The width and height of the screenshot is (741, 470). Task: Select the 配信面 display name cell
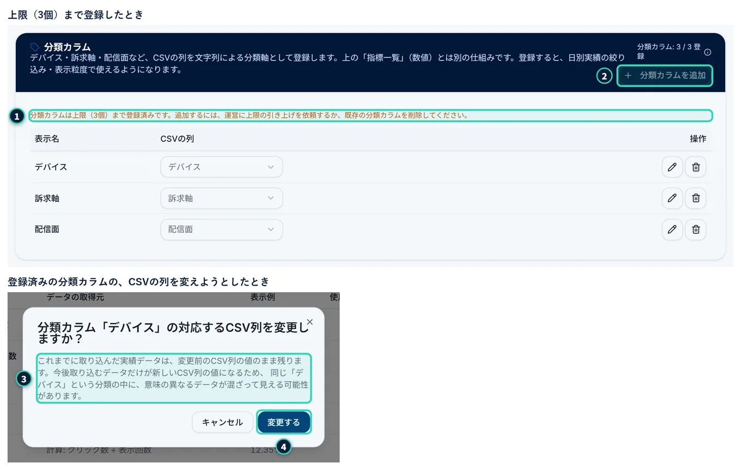(x=47, y=230)
